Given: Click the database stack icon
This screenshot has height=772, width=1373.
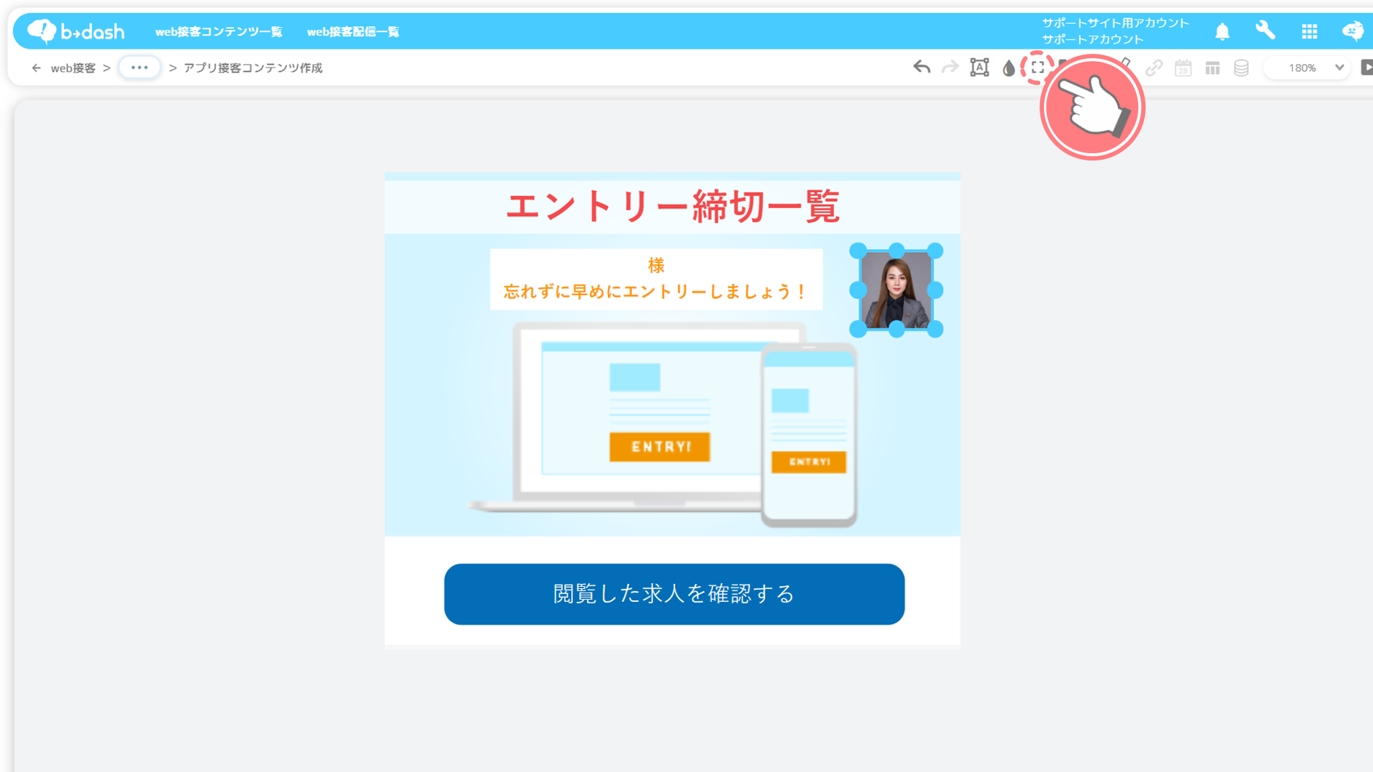Looking at the screenshot, I should click(1242, 68).
